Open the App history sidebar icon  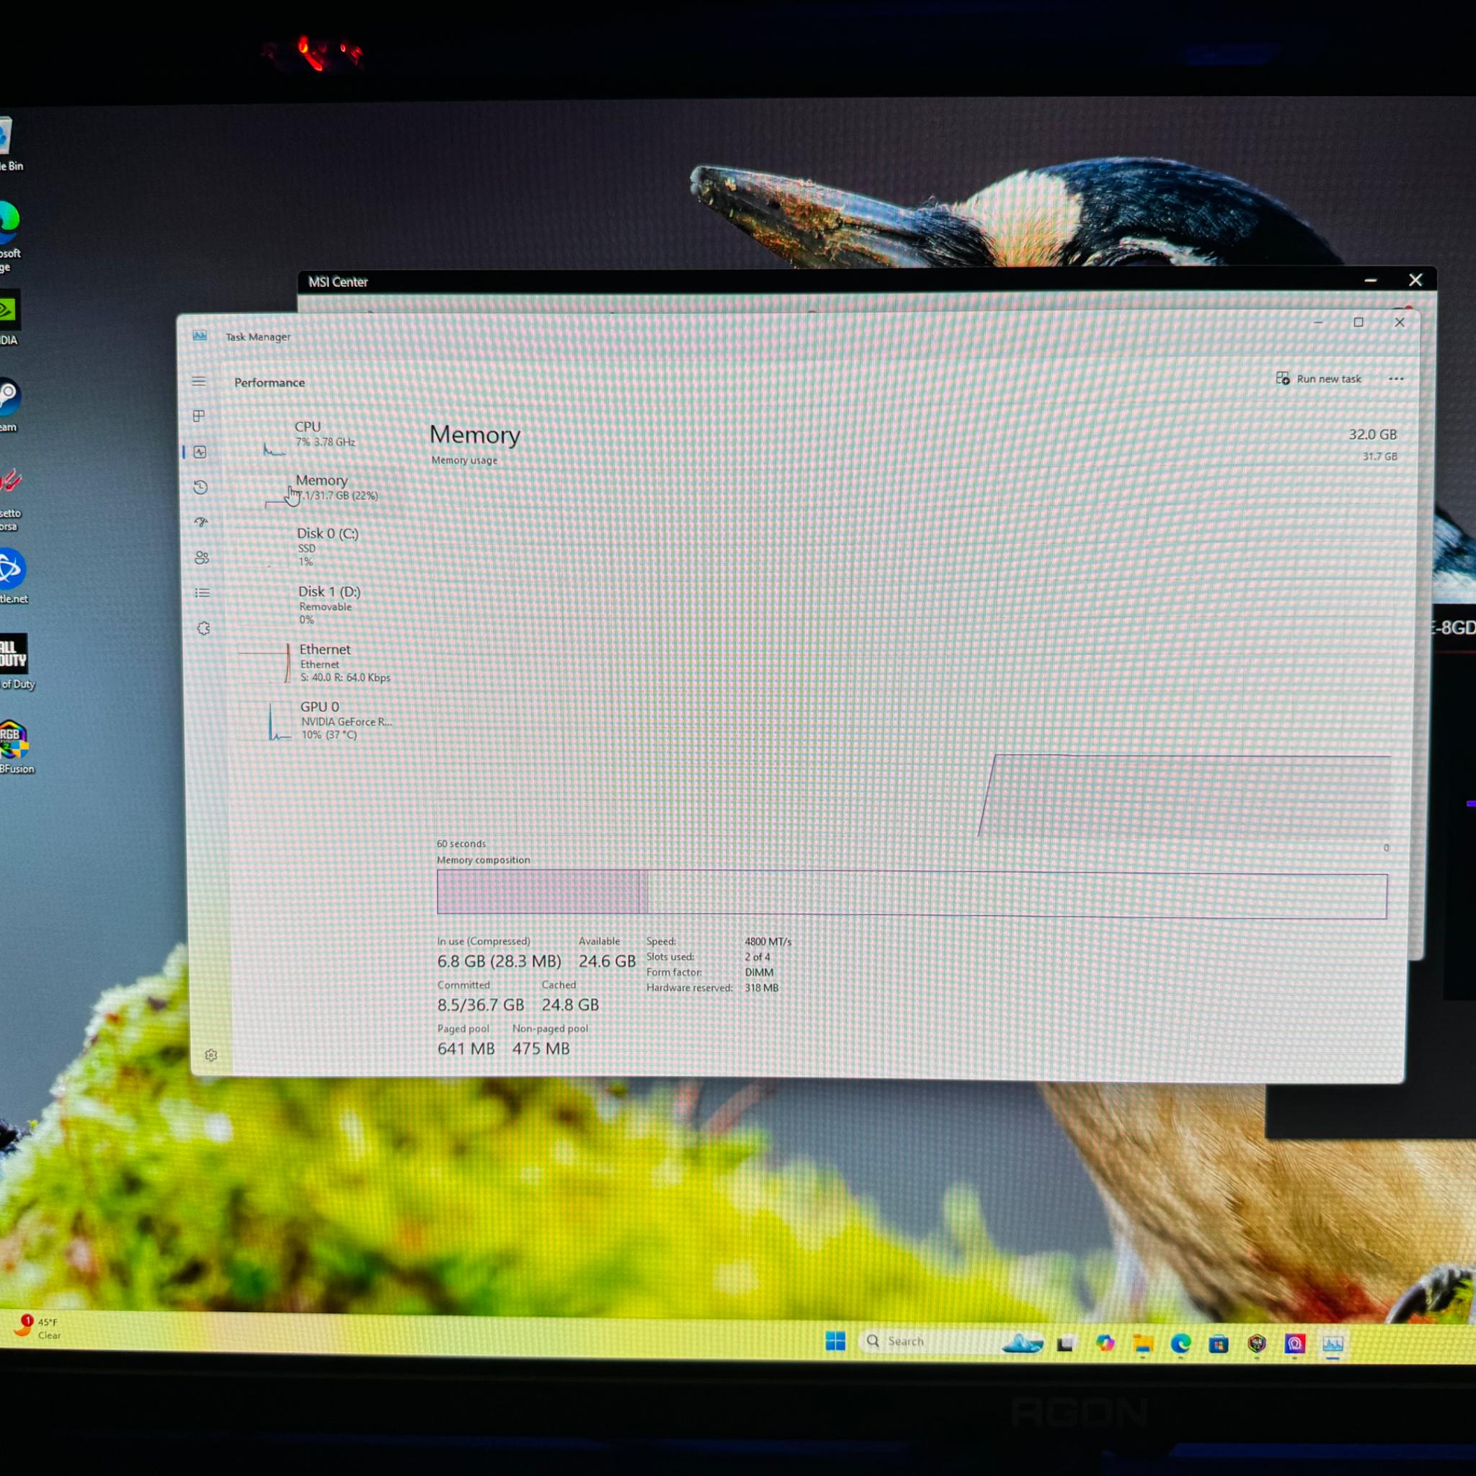pos(201,486)
